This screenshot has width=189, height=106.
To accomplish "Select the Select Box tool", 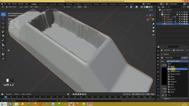I will (x=3, y=14).
